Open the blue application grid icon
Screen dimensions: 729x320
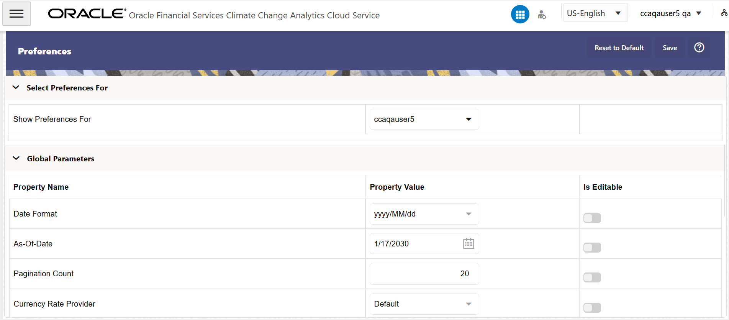[520, 15]
